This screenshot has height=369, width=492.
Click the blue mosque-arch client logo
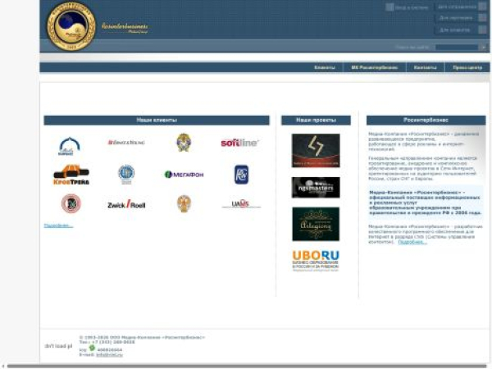click(70, 146)
